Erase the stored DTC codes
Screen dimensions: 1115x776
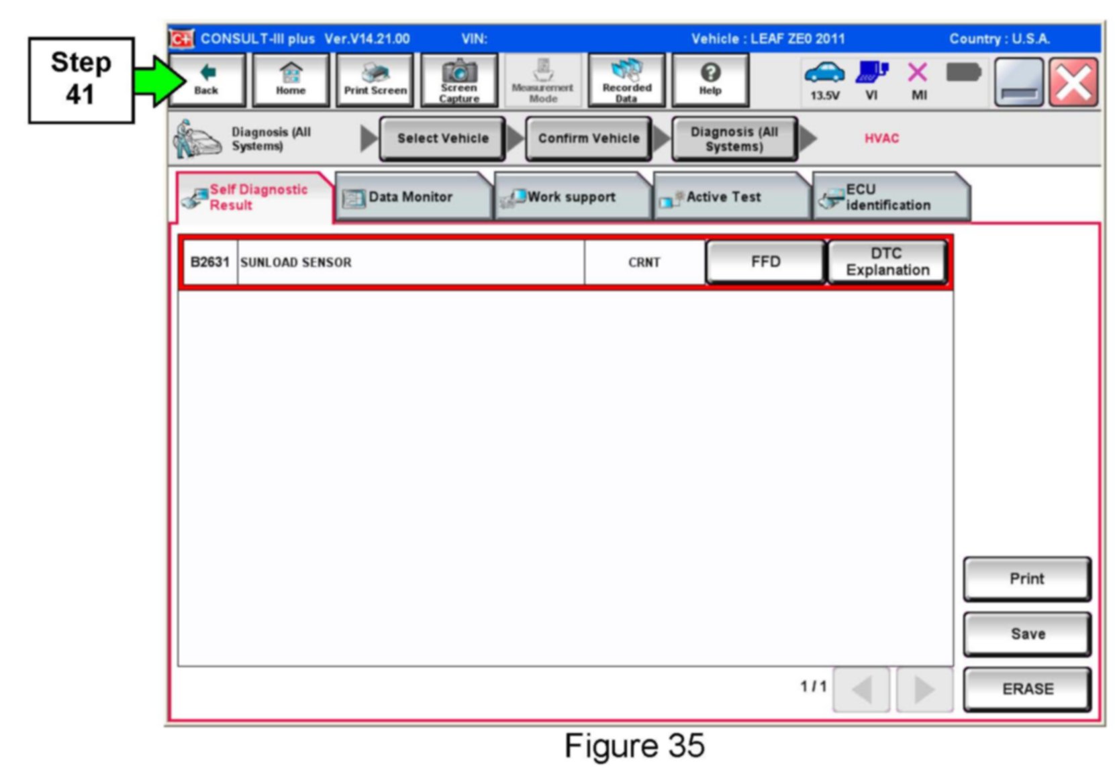(1027, 689)
